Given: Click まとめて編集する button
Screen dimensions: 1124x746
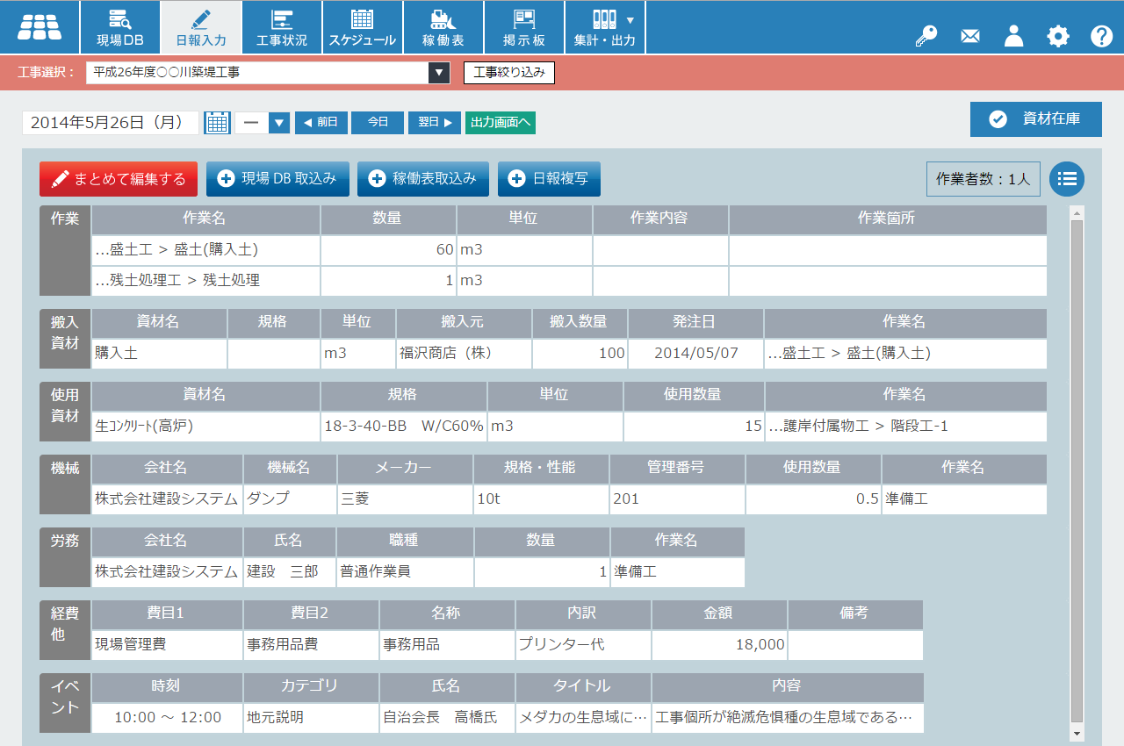Looking at the screenshot, I should pos(119,179).
